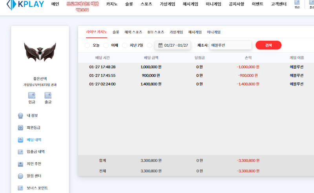Select the 지난 7일 radio button
Screen dimensions: 314x193
[x=125, y=46]
